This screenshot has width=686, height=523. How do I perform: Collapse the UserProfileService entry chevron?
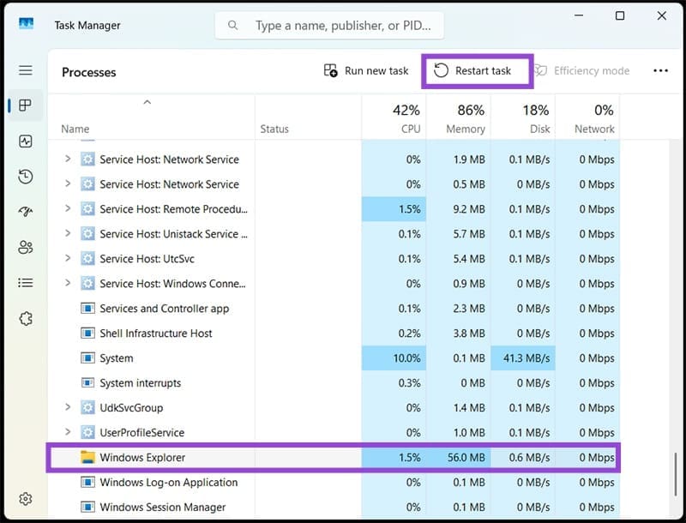click(x=69, y=432)
